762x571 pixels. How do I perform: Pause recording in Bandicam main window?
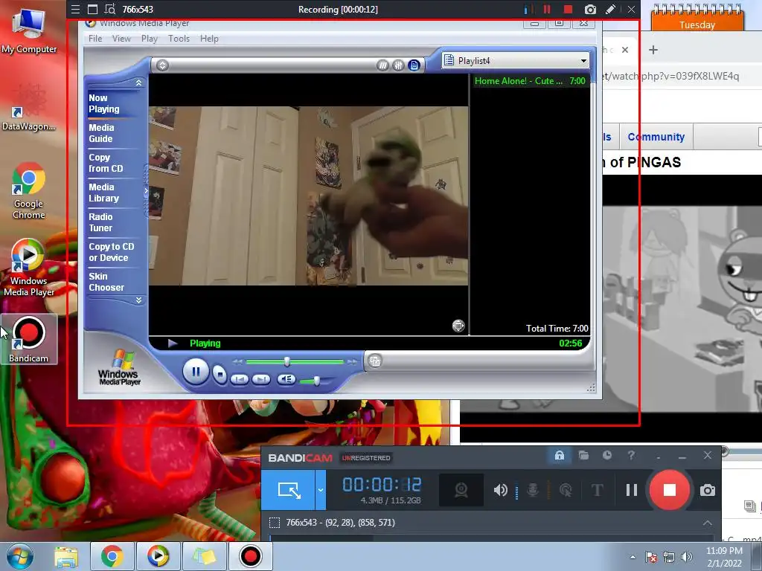[x=631, y=490]
